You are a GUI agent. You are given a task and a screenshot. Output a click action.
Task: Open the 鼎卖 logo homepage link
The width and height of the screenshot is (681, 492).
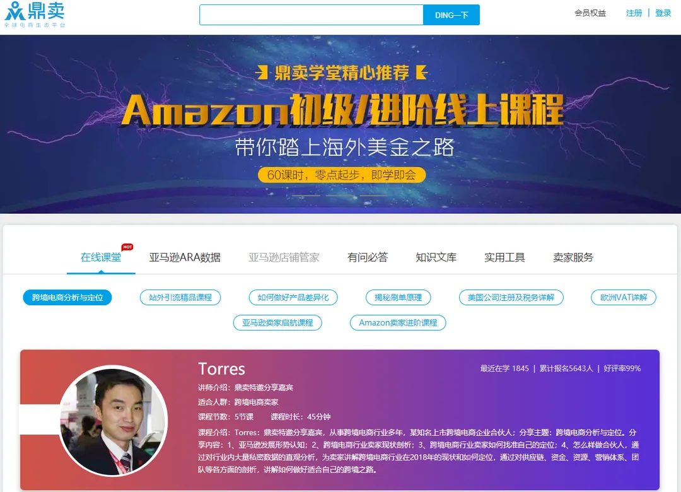(x=35, y=15)
